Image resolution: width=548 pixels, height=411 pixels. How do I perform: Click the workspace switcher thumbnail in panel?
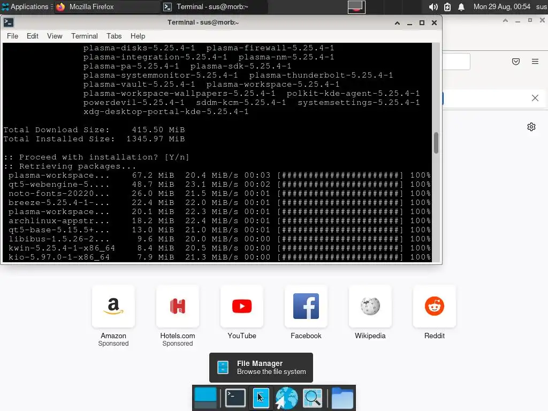[x=356, y=7]
